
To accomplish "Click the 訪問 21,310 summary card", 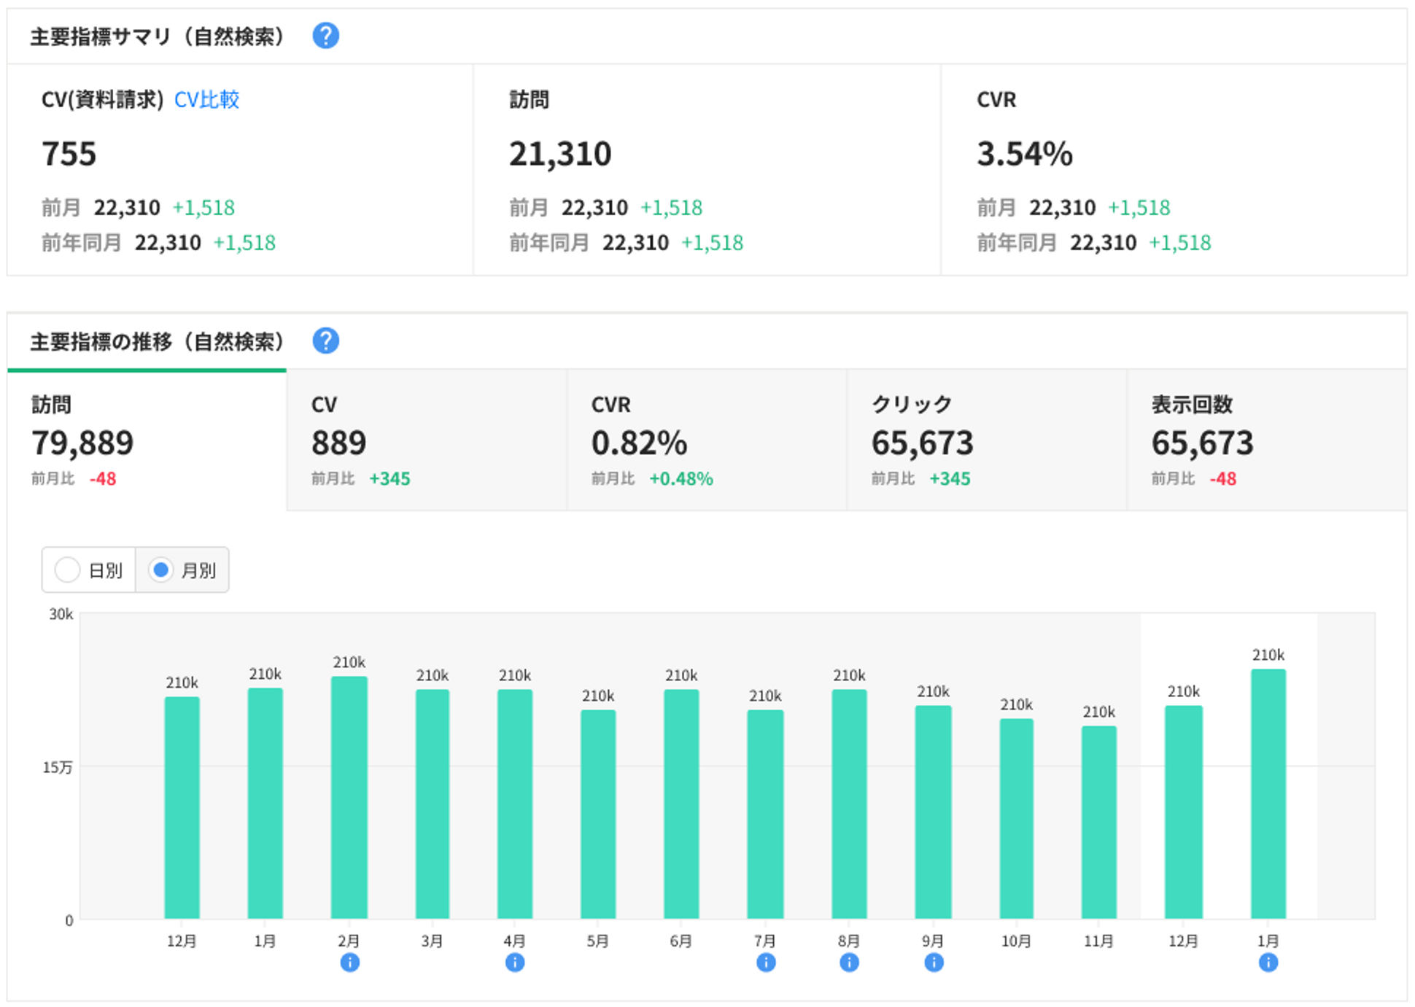I will tap(706, 169).
